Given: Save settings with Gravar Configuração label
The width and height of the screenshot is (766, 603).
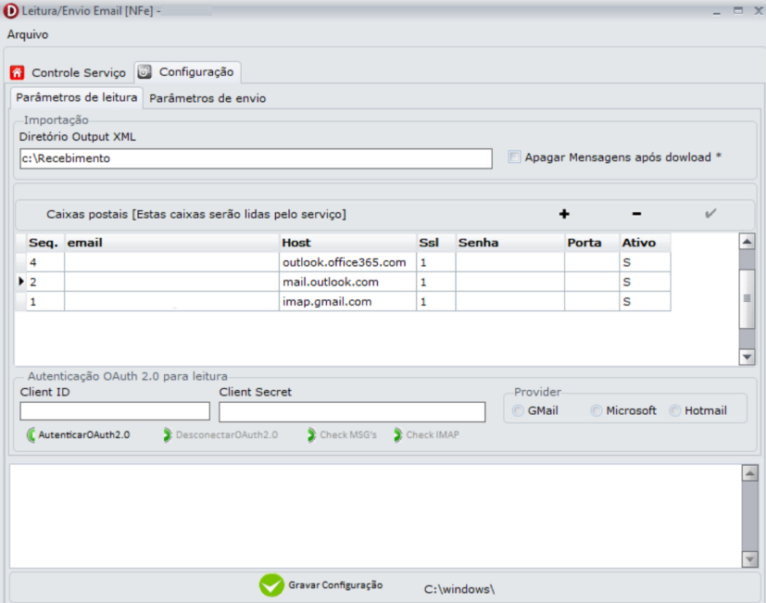Looking at the screenshot, I should point(335,584).
